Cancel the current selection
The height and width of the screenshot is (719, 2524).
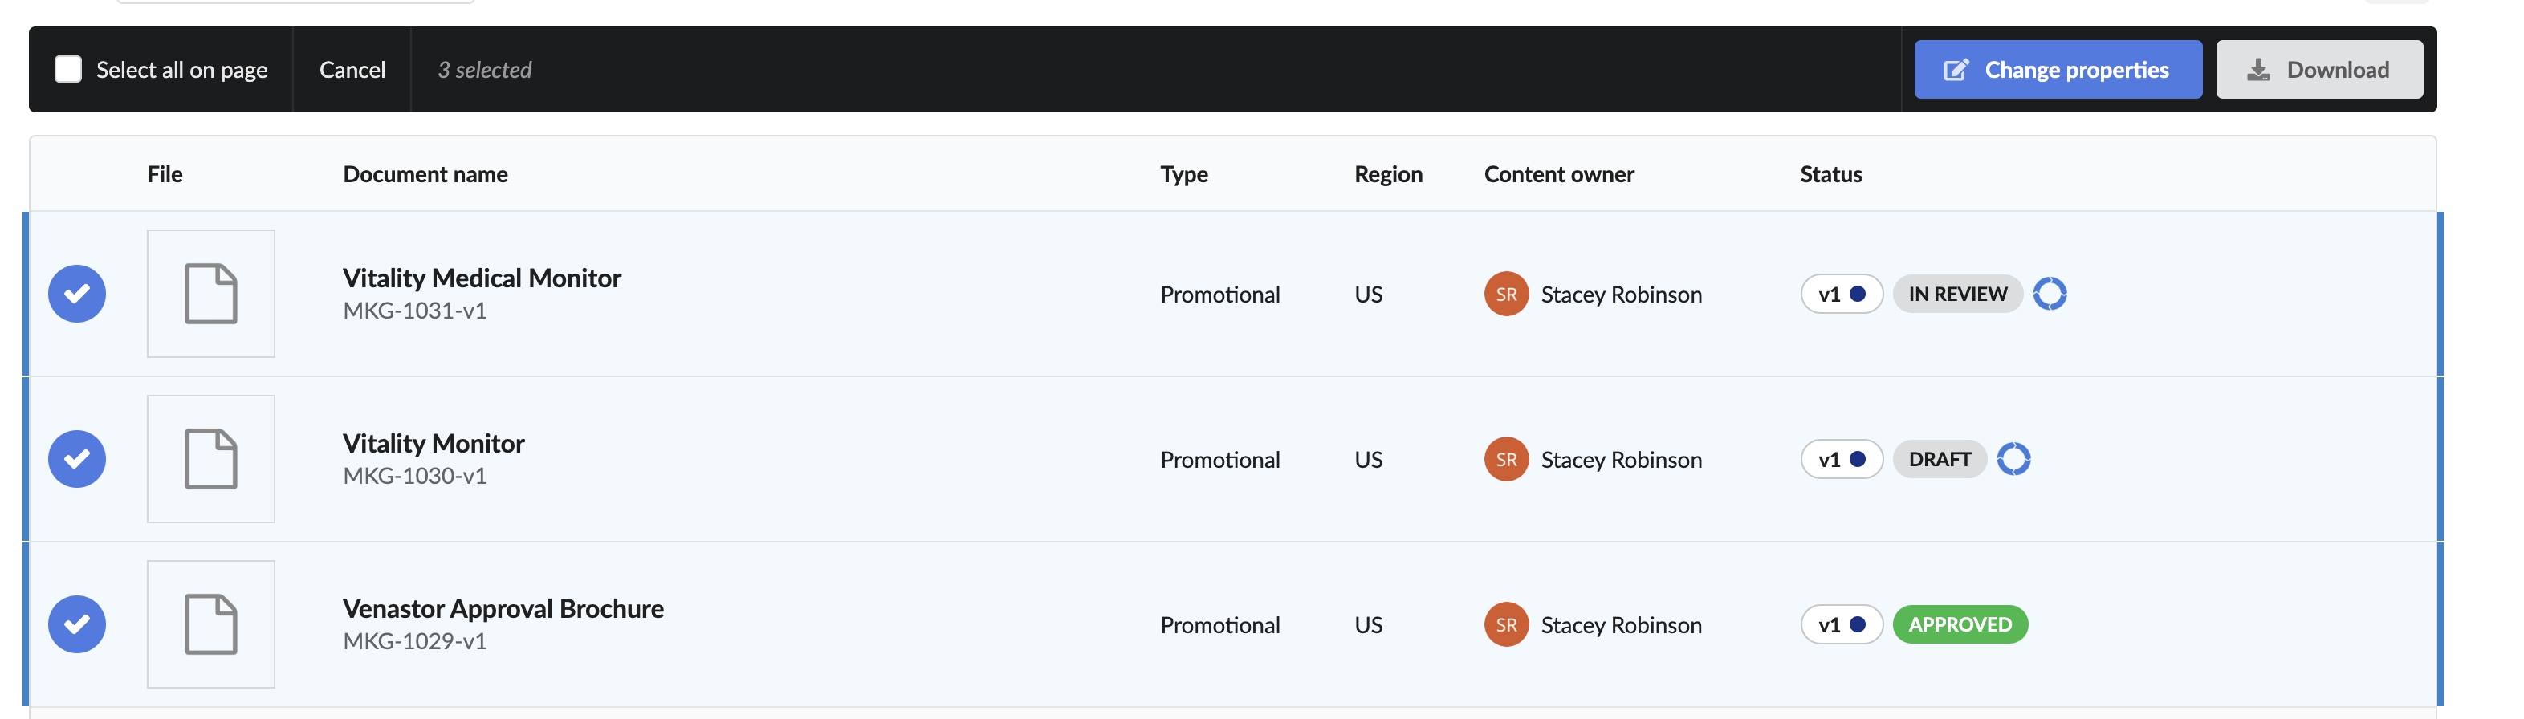(352, 70)
